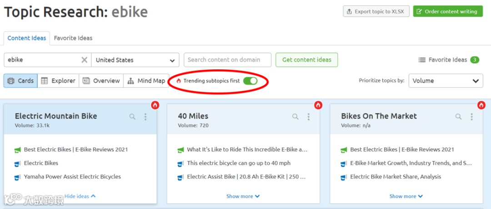Screen dimensions: 491x209
Task: Click megaphone icon in Bikes On The Market first idea
Action: coord(344,150)
